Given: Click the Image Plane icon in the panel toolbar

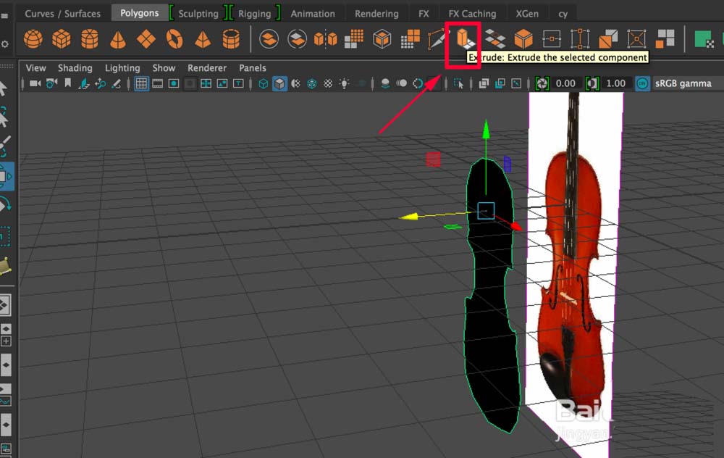Looking at the screenshot, I should pyautogui.click(x=84, y=83).
